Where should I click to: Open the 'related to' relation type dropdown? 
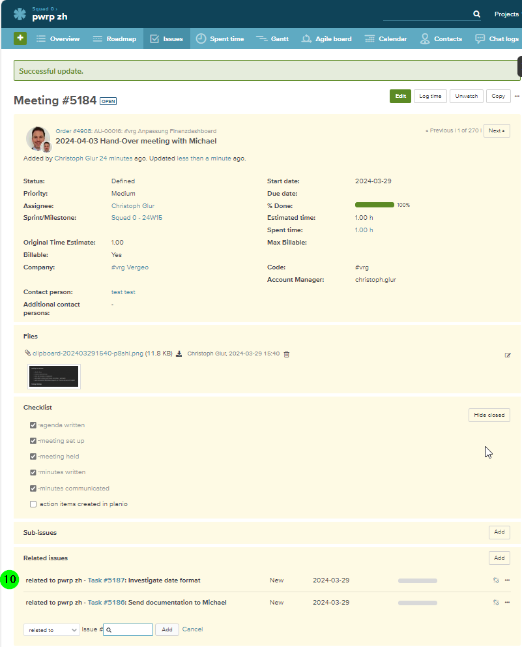(x=51, y=630)
